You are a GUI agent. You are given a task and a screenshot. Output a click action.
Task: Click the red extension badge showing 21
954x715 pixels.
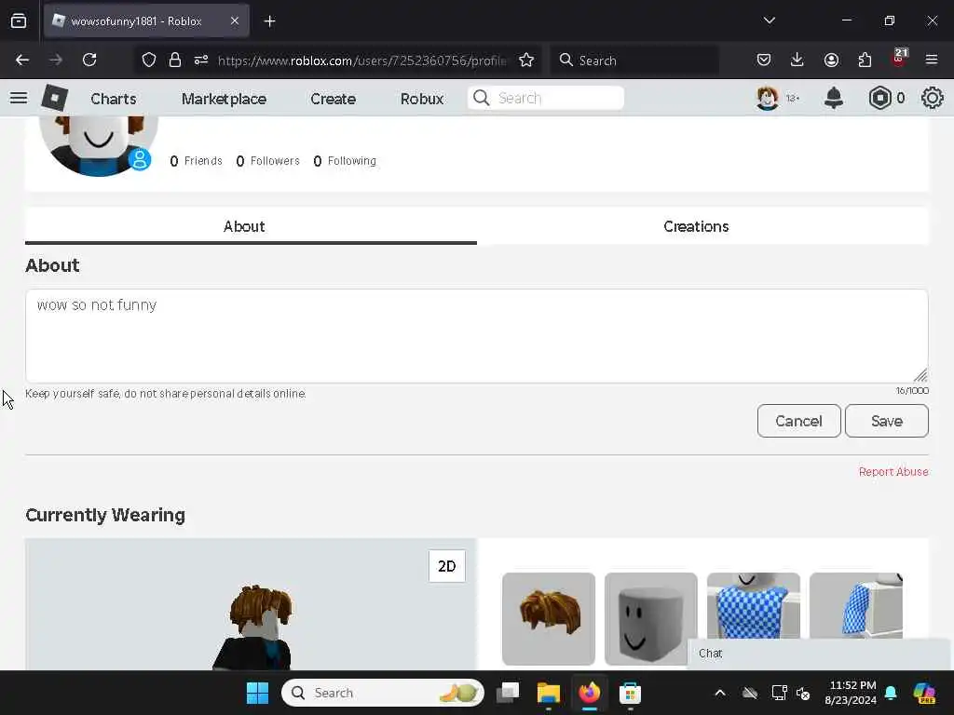coord(899,59)
